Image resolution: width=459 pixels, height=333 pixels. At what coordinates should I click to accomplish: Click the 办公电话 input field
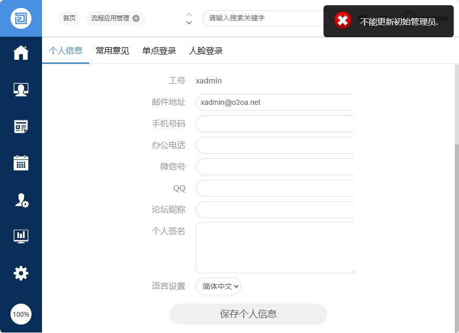[x=275, y=145]
